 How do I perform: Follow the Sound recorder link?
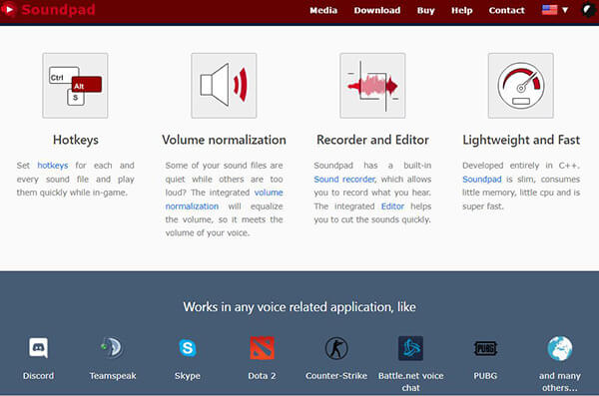[x=344, y=180]
